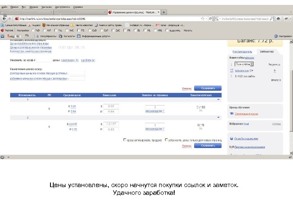This screenshot has height=220, width=293.
Task: Enable цены только для новых страниц checkbox
Action: coord(166,140)
